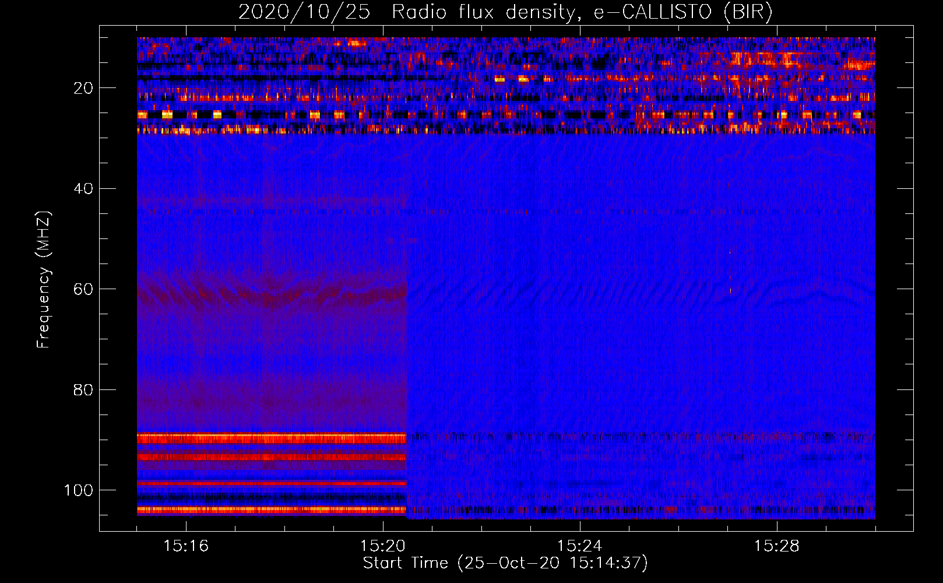Click the 15:24 time tick label
The height and width of the screenshot is (583, 943).
coord(580,546)
